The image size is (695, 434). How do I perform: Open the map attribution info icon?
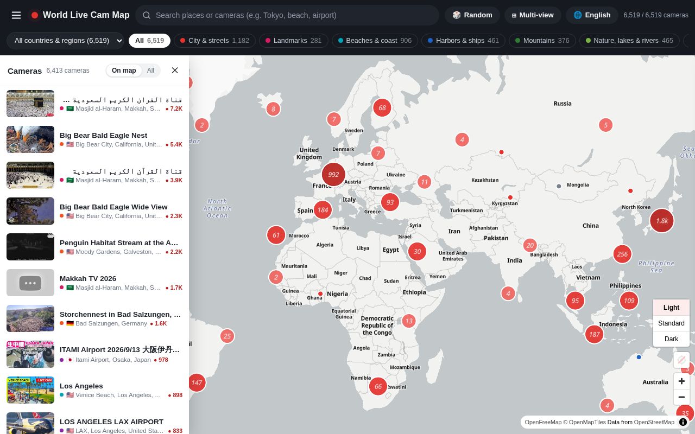coord(683,422)
